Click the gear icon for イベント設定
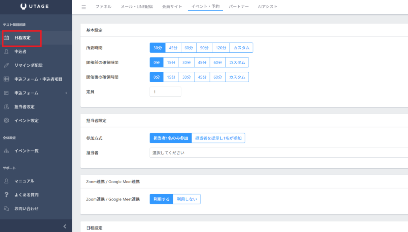 coord(6,121)
